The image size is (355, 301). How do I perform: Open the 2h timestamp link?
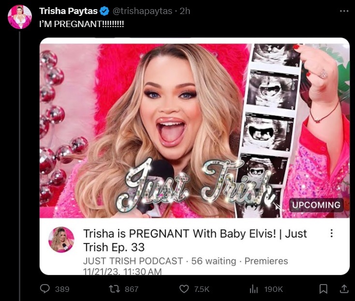point(185,11)
